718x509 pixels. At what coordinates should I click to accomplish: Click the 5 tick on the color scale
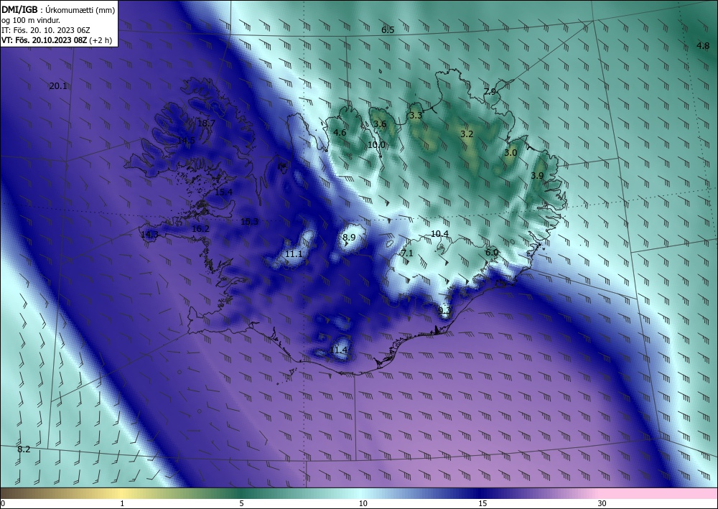(241, 504)
